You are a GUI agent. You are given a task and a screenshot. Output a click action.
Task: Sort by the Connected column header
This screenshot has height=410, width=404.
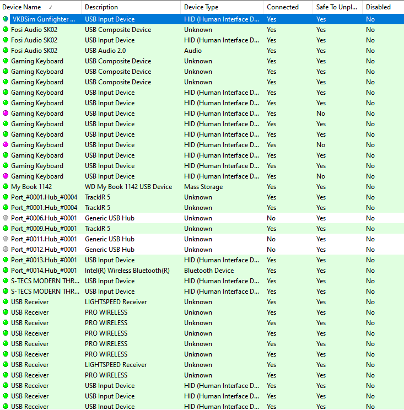click(288, 7)
